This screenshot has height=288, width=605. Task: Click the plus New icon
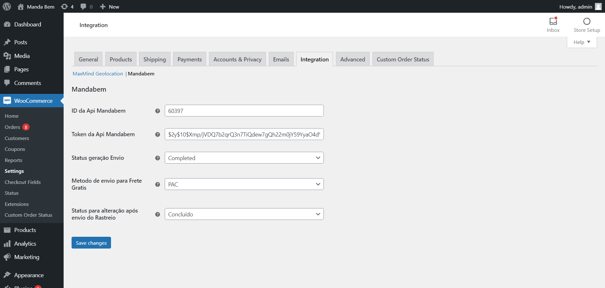102,7
